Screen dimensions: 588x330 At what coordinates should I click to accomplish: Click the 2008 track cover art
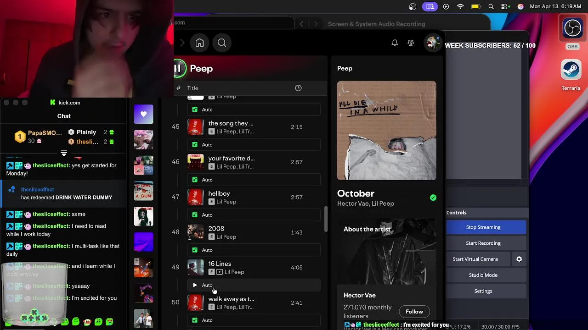(195, 232)
